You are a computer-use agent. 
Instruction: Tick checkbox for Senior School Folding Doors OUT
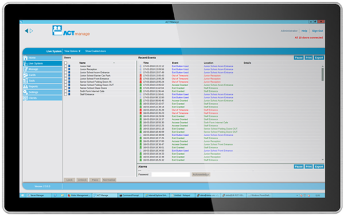[65, 85]
